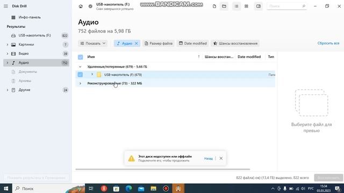Open File Explorer from taskbar
This screenshot has width=344, height=193.
[153, 188]
